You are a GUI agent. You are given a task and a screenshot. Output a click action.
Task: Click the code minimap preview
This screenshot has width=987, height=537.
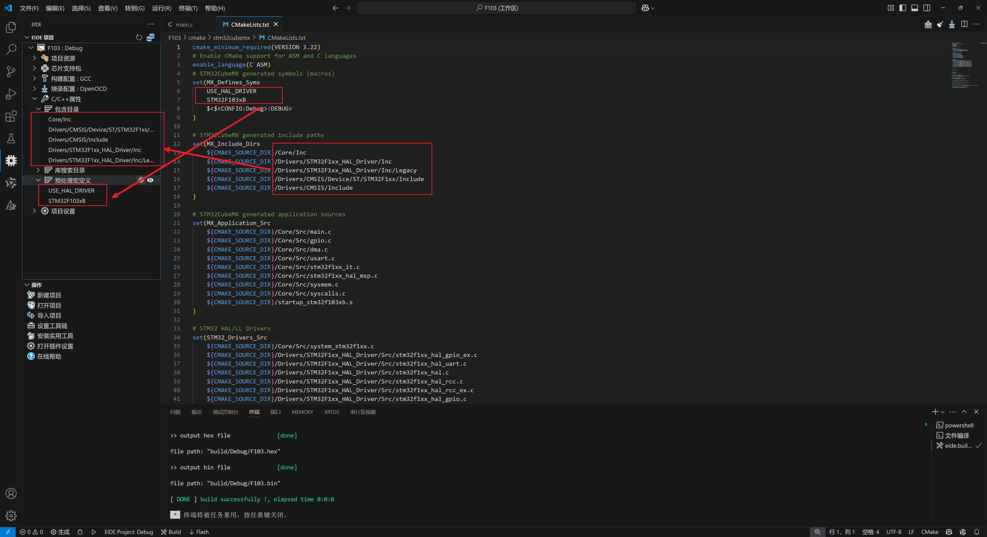coord(965,65)
